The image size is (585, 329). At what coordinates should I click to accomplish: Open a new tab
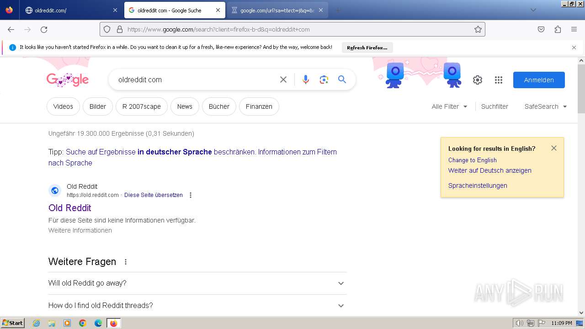coord(338,10)
